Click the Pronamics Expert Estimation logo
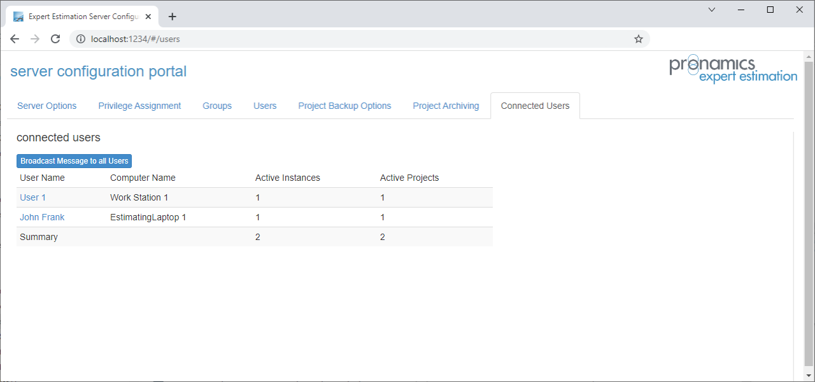This screenshot has height=382, width=815. click(733, 69)
